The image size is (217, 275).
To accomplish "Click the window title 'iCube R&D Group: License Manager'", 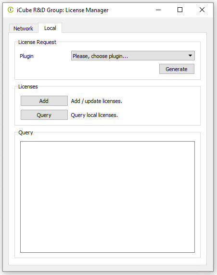I will [63, 10].
